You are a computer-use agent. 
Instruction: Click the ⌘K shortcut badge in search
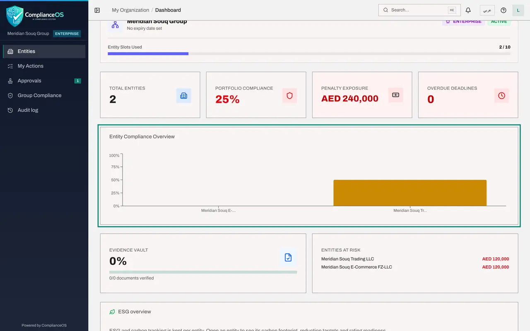452,10
